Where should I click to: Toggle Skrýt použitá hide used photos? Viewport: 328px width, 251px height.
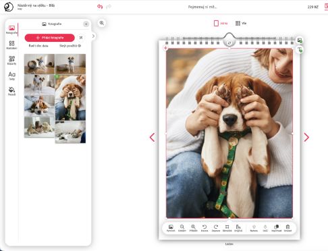point(70,46)
